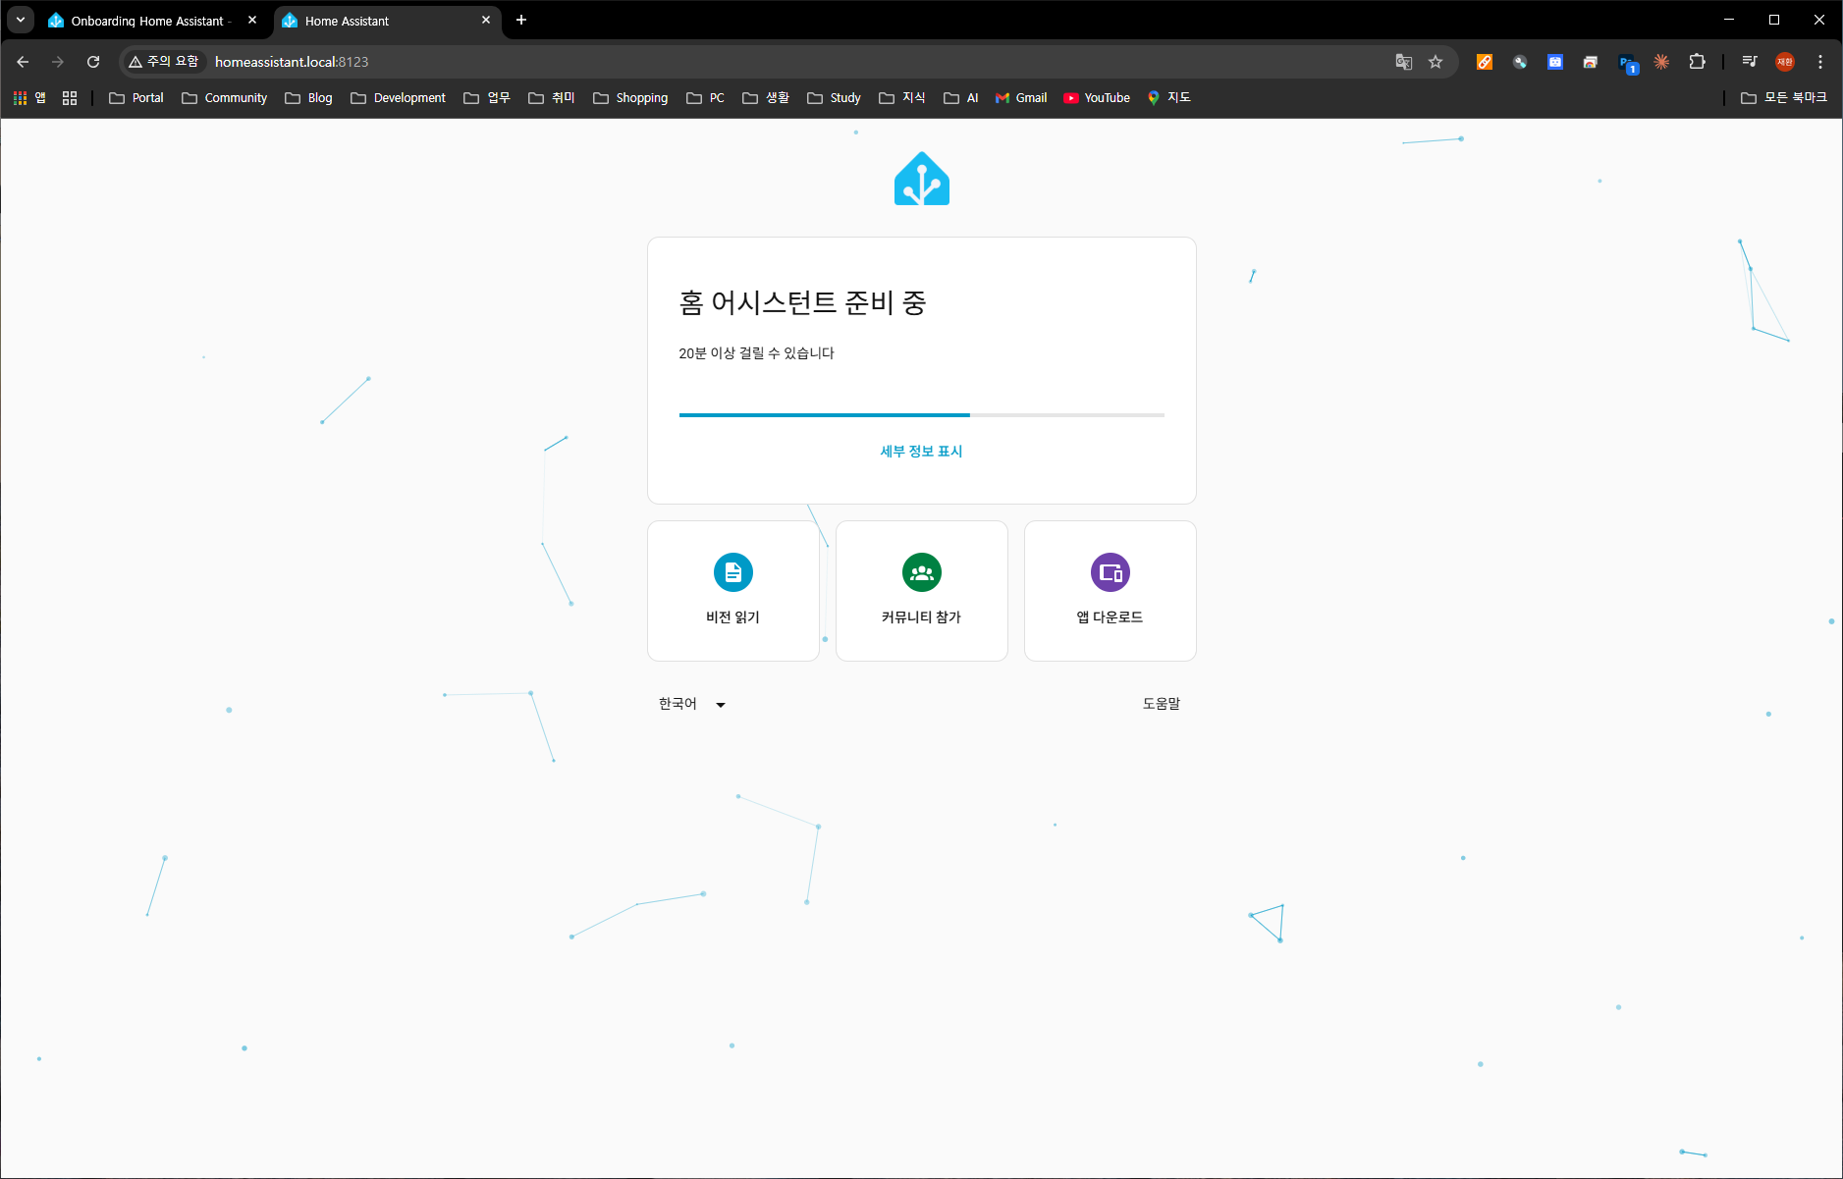This screenshot has width=1843, height=1179.
Task: Click the blue calendar extension icon
Action: 1555,62
